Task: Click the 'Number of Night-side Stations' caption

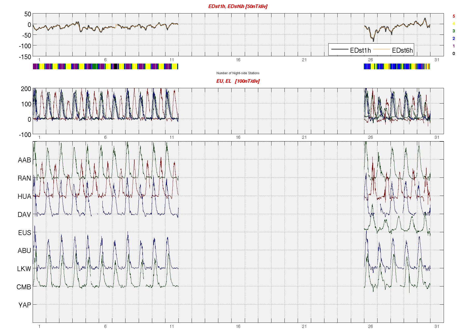Action: pyautogui.click(x=238, y=73)
